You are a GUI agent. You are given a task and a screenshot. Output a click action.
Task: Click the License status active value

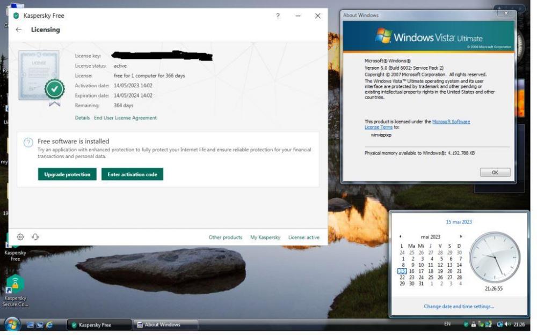pyautogui.click(x=120, y=65)
